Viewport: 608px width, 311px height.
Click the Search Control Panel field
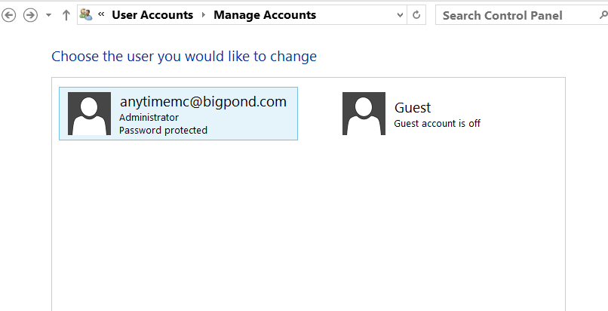pyautogui.click(x=520, y=15)
